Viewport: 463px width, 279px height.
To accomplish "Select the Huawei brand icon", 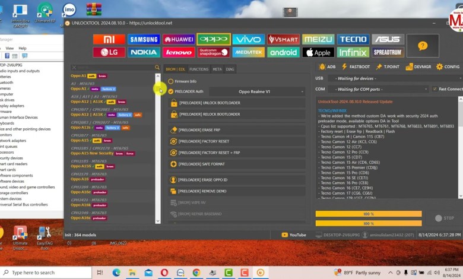I will pyautogui.click(x=179, y=39).
